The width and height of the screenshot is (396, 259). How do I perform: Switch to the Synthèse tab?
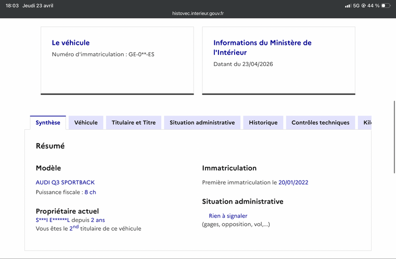(48, 123)
